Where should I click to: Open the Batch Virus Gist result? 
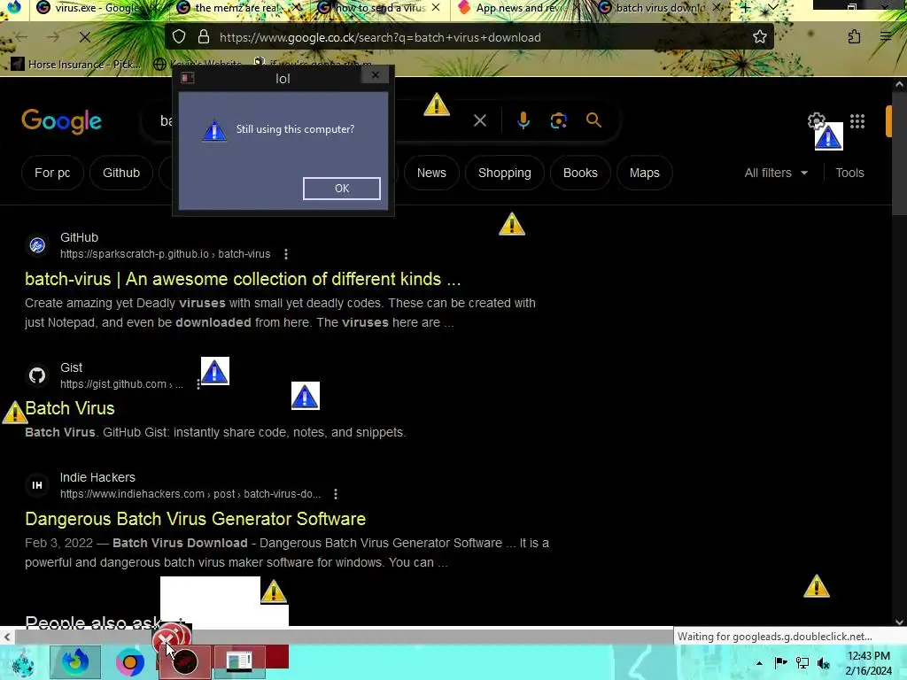[x=70, y=408]
